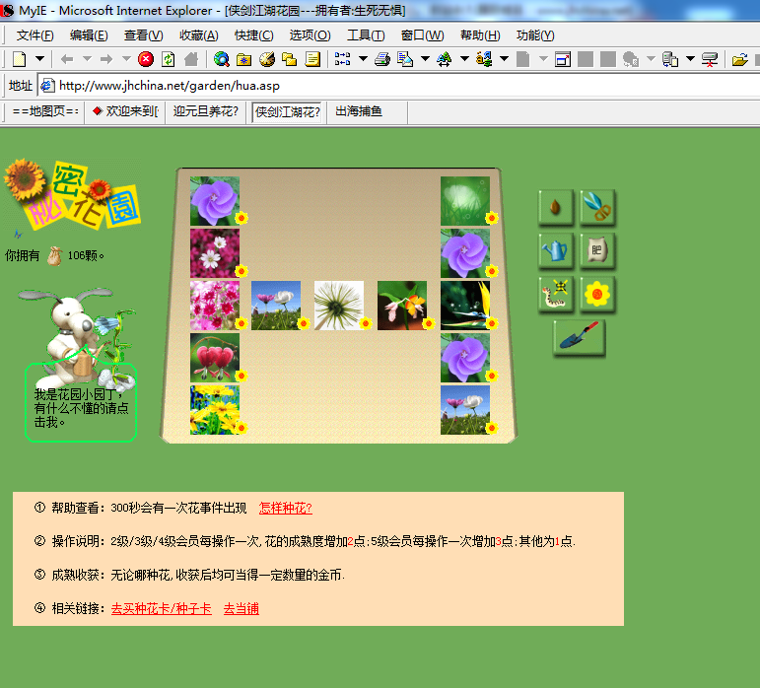Click the yellow daisies flower plot
Viewport: 760px width, 688px height.
[215, 410]
